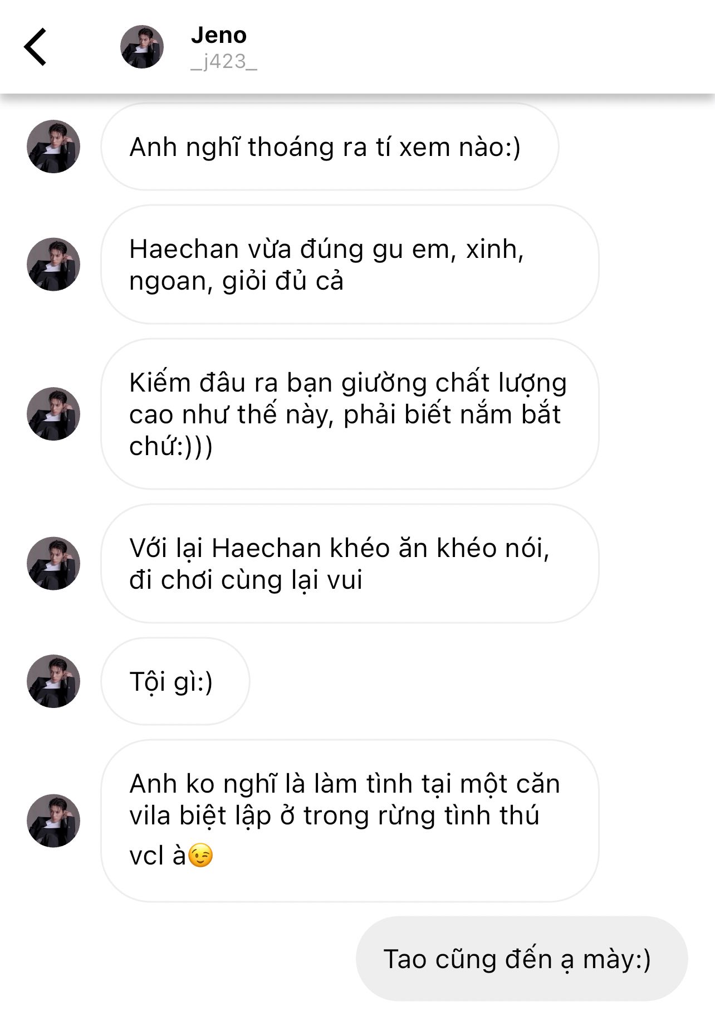The width and height of the screenshot is (715, 1011).
Task: Select the 'Haechan vừa đúng gu em' bubble
Action: (350, 265)
